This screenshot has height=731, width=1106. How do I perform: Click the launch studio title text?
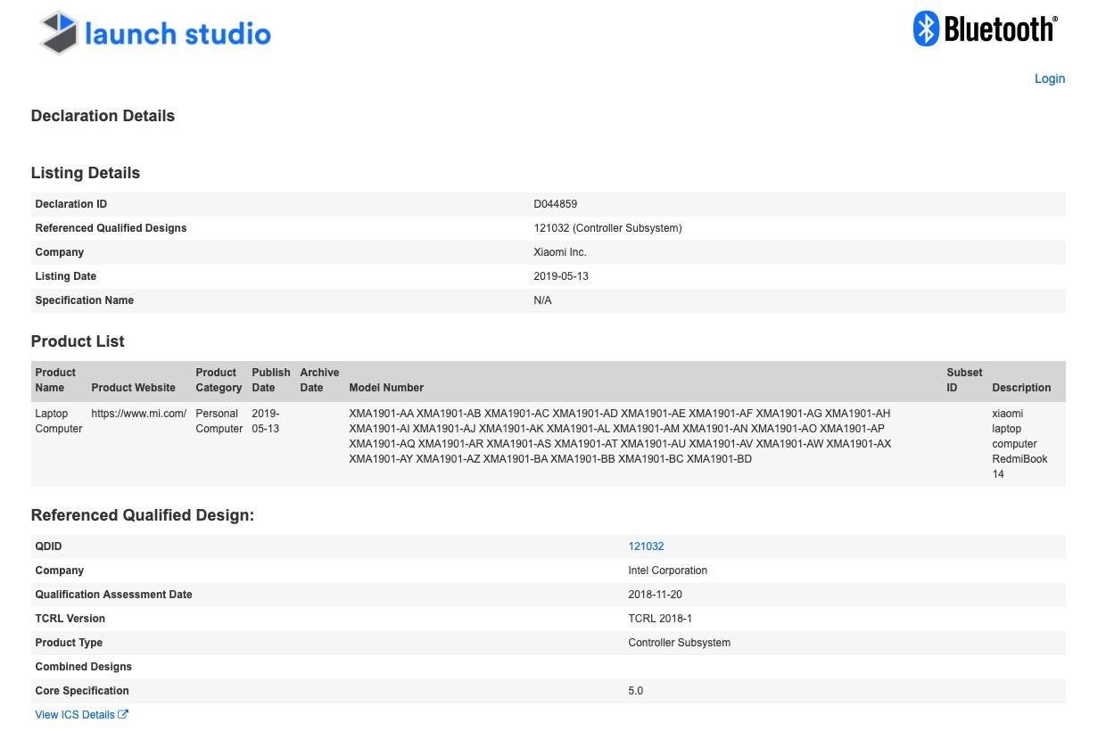point(177,34)
